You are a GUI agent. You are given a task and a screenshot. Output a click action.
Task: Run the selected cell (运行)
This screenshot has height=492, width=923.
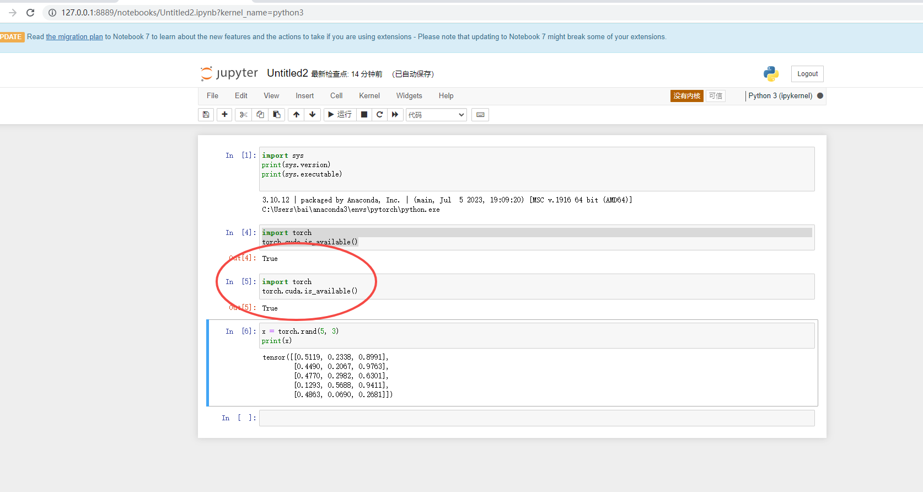coord(340,115)
